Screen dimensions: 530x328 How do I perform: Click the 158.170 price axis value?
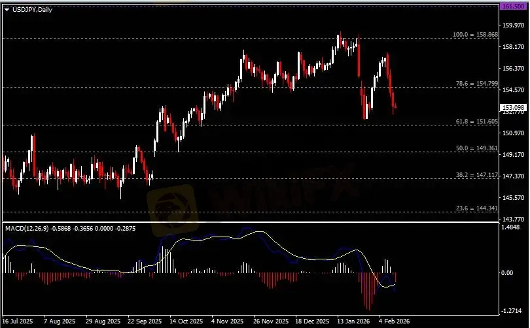click(513, 47)
